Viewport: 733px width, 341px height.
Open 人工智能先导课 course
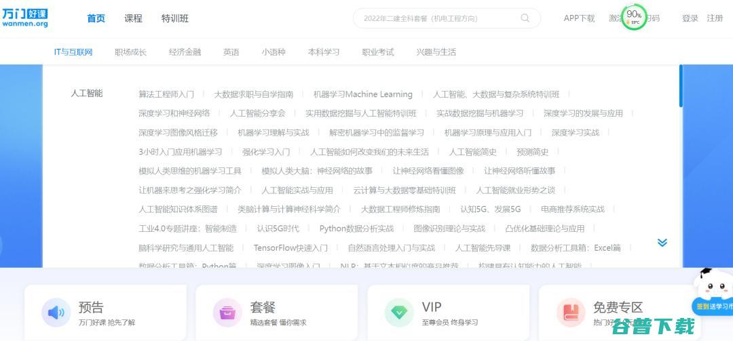[483, 247]
